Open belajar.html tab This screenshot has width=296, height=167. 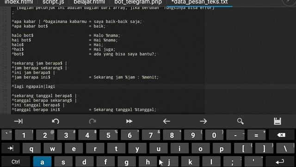click(x=89, y=2)
